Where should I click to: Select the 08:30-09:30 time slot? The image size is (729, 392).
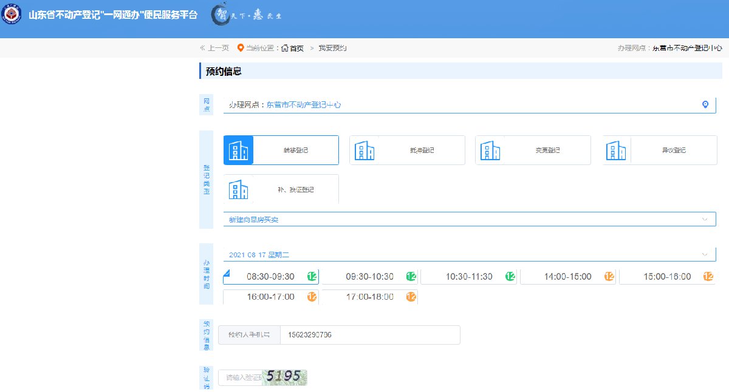[270, 277]
